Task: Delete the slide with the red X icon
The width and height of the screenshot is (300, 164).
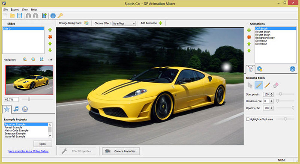Action: (50, 37)
